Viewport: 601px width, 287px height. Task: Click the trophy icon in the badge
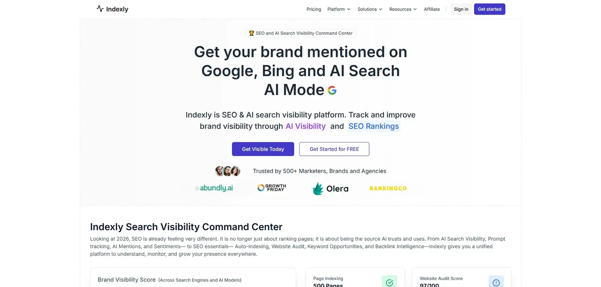[251, 33]
